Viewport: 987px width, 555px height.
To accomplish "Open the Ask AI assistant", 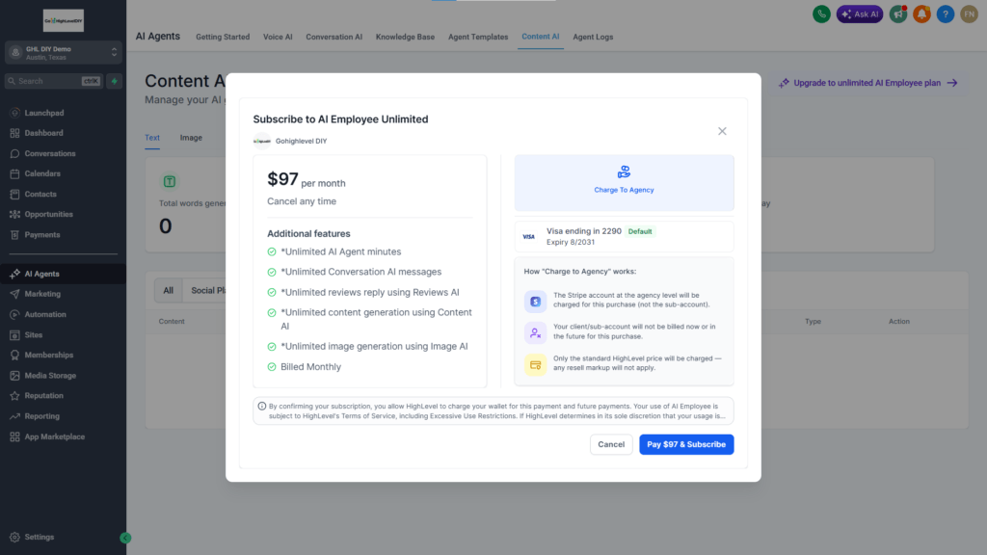I will [x=859, y=13].
